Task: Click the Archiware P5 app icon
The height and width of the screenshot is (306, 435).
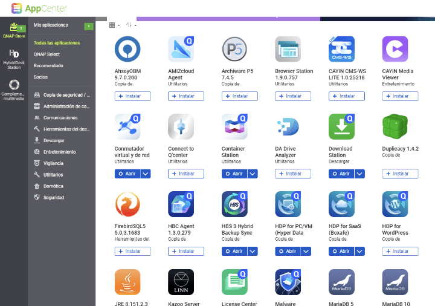Action: tap(234, 49)
